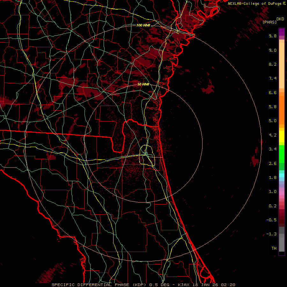Screen dimensions: 287x287
Task: Click the 1.8 scale value
Action: (273, 178)
